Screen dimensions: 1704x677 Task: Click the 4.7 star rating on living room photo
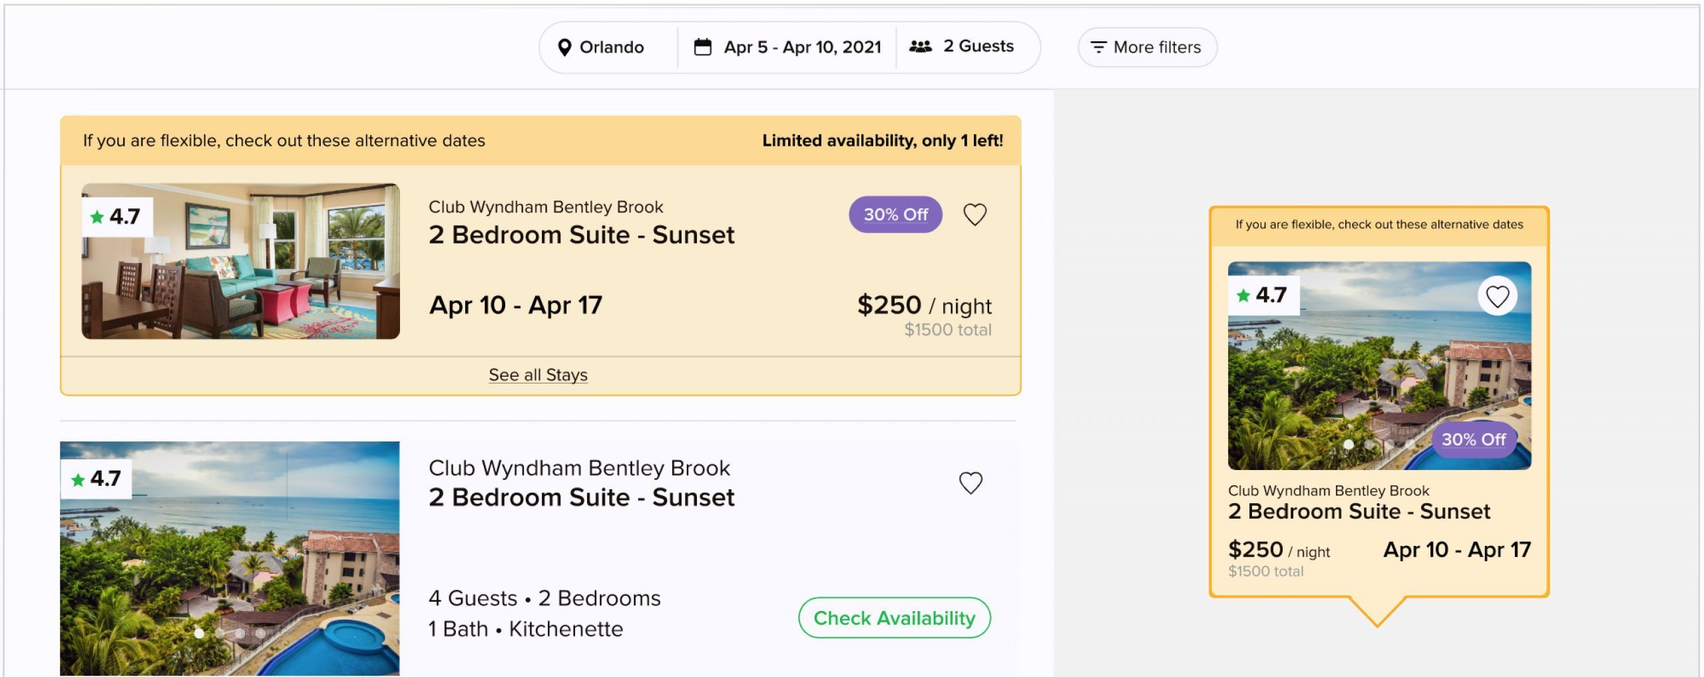click(x=117, y=216)
